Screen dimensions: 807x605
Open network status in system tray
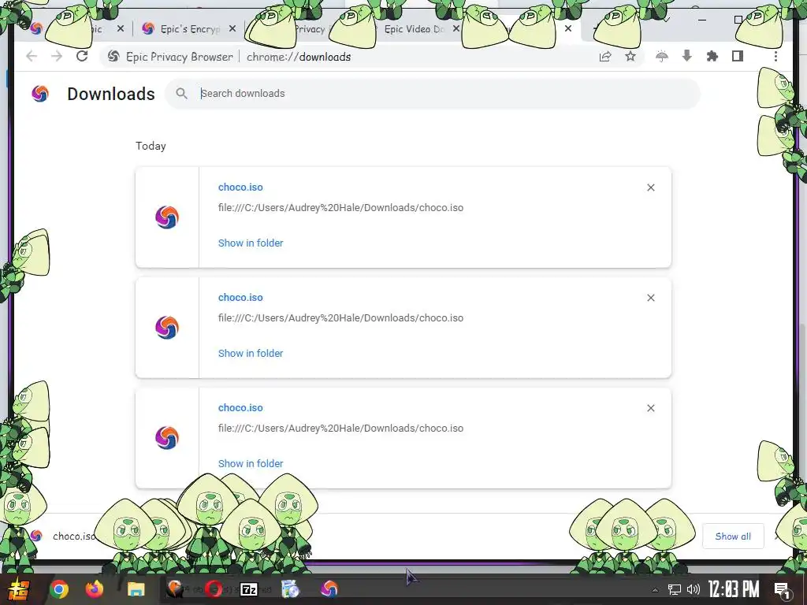(675, 589)
